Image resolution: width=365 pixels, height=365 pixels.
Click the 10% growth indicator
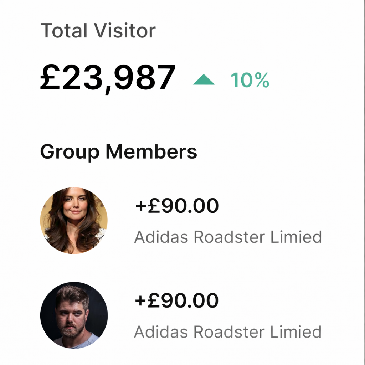(x=250, y=80)
